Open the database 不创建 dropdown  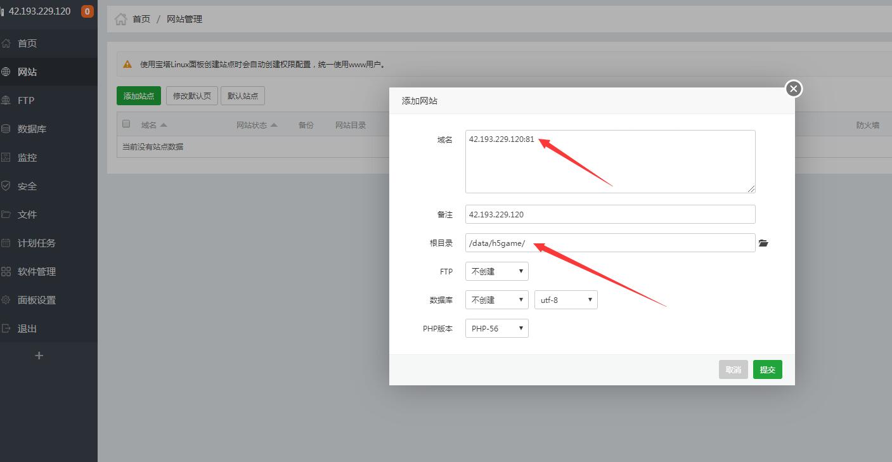(496, 300)
